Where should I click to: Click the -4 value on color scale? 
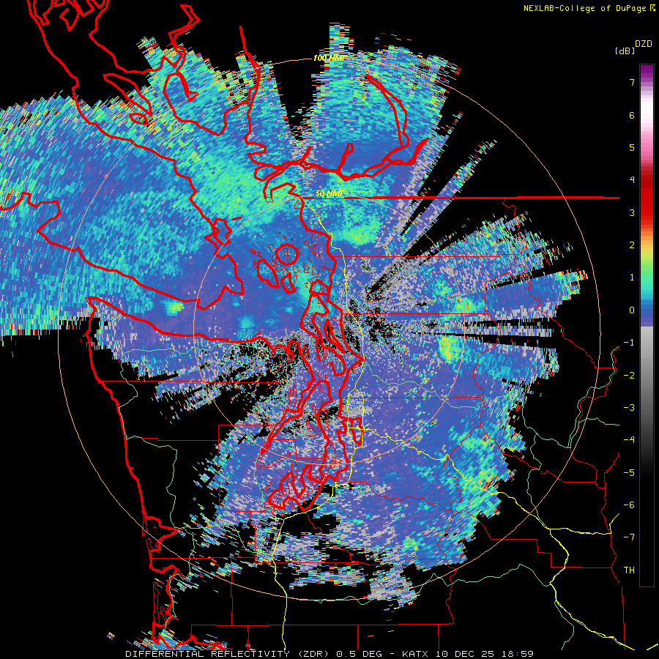coord(629,440)
